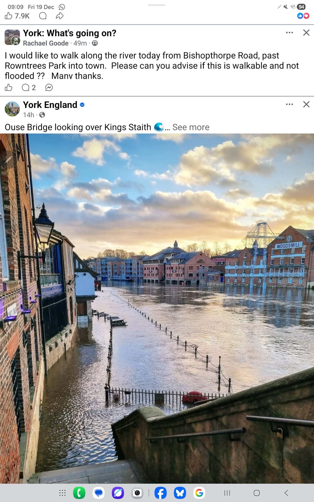Hide the York: What's going on? post

click(306, 33)
